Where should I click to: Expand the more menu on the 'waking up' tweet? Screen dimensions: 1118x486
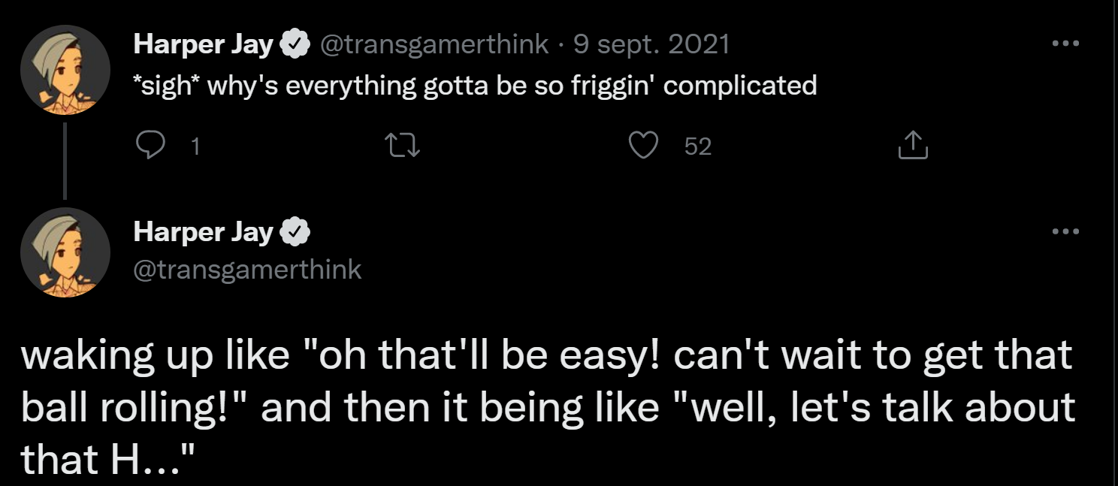[x=1065, y=231]
